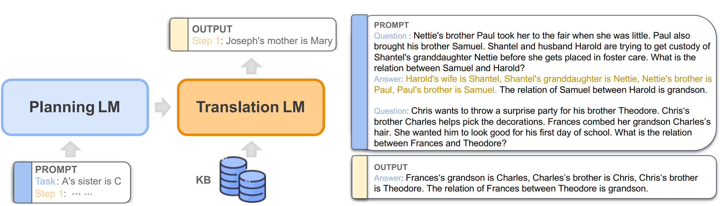Click the upward arrow above the KB icon
The width and height of the screenshot is (720, 206).
tap(251, 149)
